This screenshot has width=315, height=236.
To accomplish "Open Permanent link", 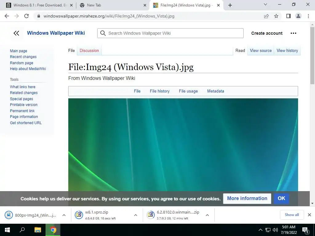I will (x=22, y=111).
